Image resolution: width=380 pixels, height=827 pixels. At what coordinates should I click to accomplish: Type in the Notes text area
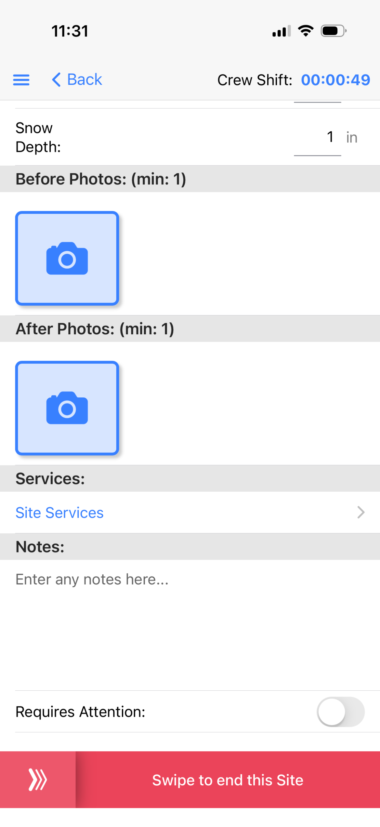tap(190, 623)
